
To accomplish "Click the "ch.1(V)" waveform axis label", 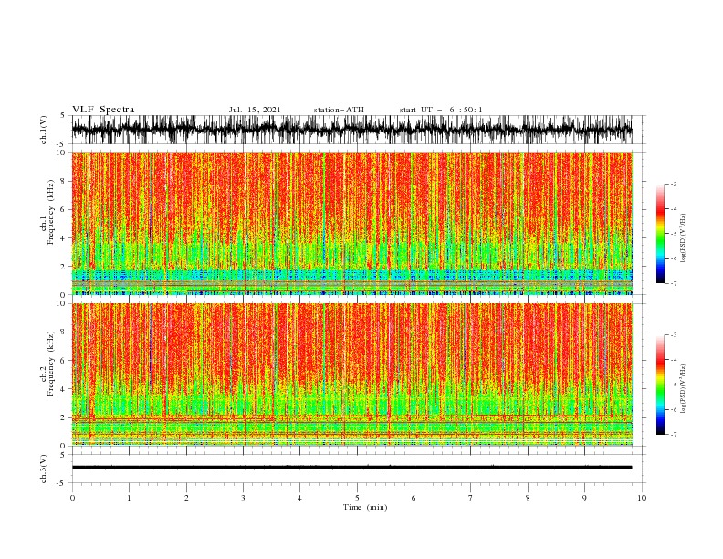I will 44,130.
